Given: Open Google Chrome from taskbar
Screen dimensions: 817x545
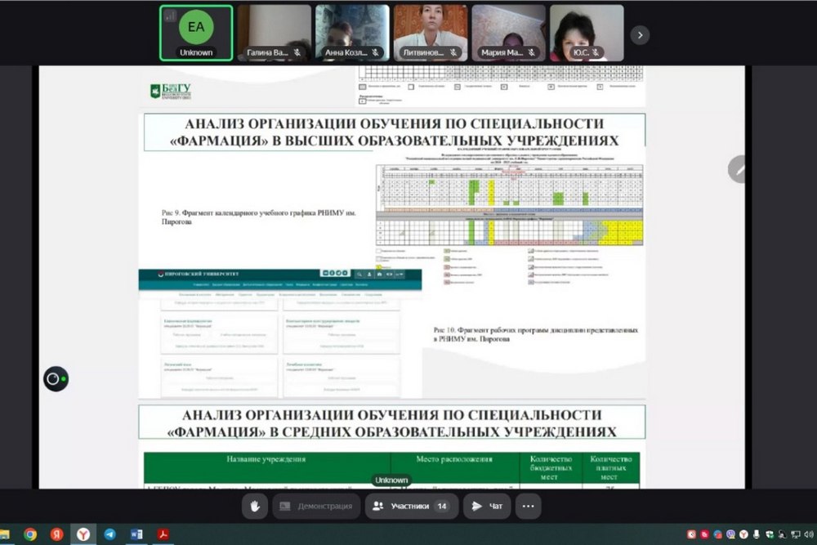Looking at the screenshot, I should (30, 534).
